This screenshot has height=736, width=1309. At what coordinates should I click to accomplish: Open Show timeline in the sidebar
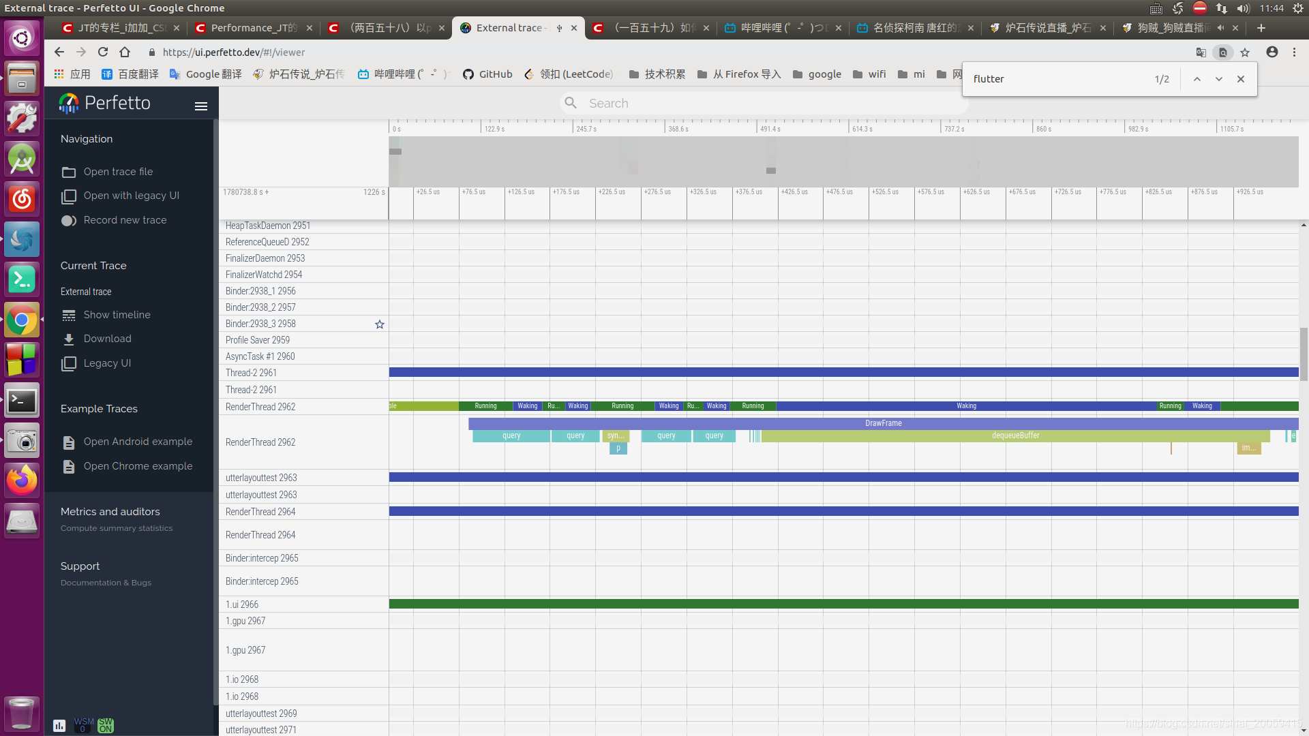(117, 315)
